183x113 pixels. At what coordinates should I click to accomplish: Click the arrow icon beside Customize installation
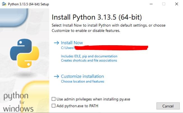tap(56, 76)
